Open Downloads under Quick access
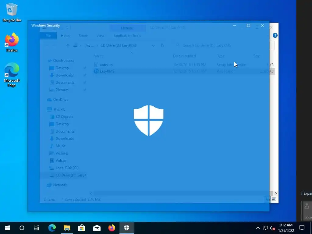Screen dimensions: 312x234 click(65, 75)
